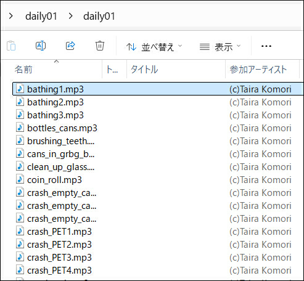Screen dimensions: 304x281
Task: Click the music icon of coin_roll.mp3
Action: tap(20, 180)
